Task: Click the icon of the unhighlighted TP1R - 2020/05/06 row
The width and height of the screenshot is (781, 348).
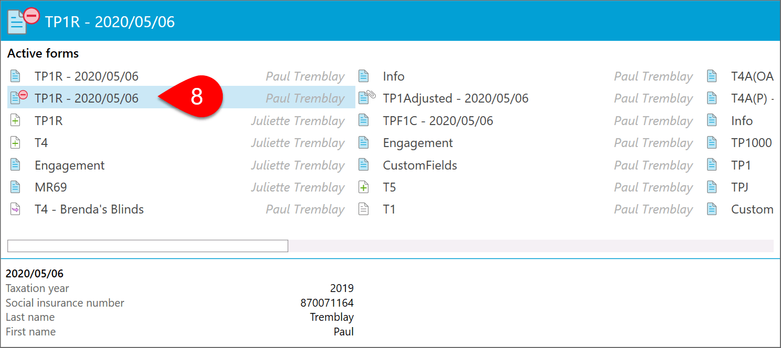Action: (15, 76)
